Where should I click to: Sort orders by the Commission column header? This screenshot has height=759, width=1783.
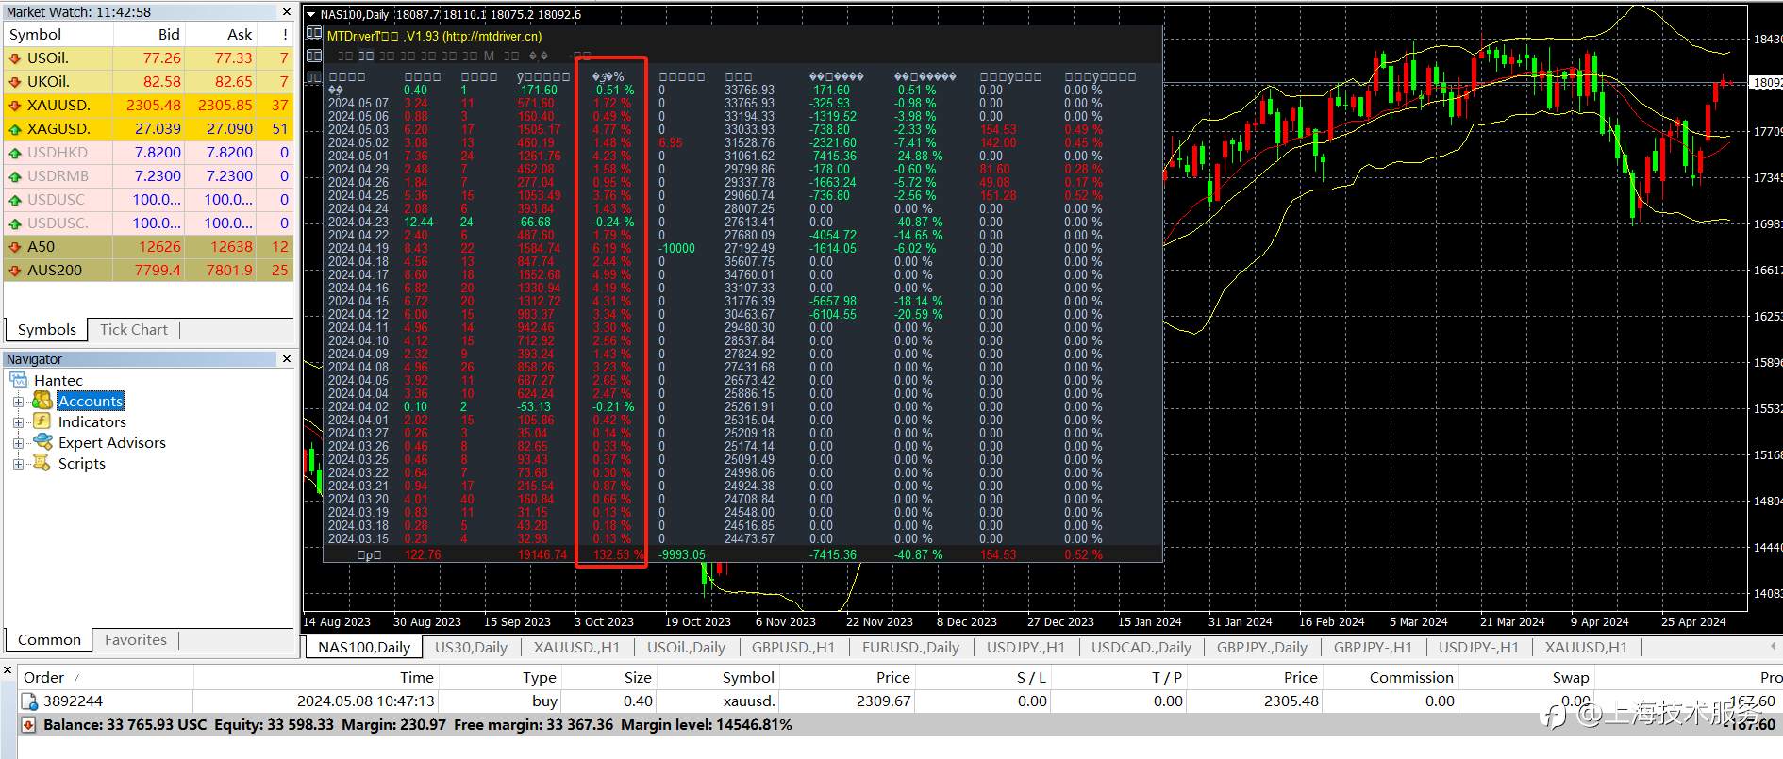[x=1391, y=677]
